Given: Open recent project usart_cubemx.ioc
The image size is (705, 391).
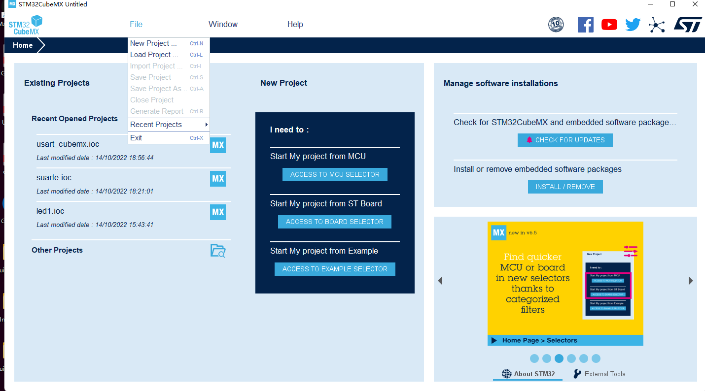Looking at the screenshot, I should pyautogui.click(x=68, y=144).
